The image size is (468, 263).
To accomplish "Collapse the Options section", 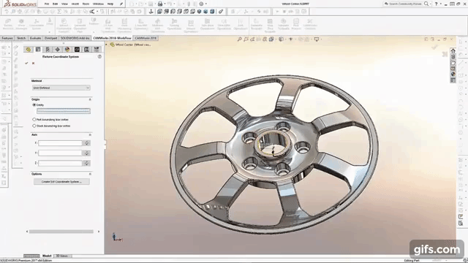I will click(x=90, y=174).
